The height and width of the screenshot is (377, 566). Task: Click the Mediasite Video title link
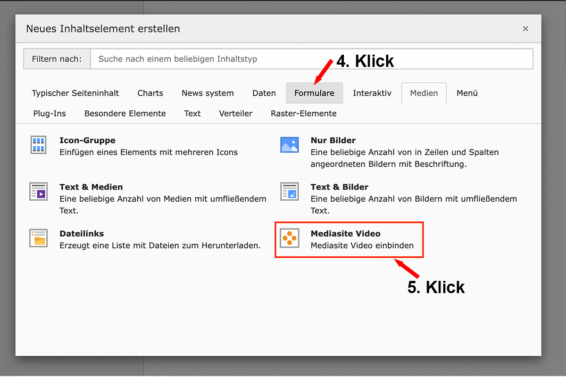click(345, 234)
